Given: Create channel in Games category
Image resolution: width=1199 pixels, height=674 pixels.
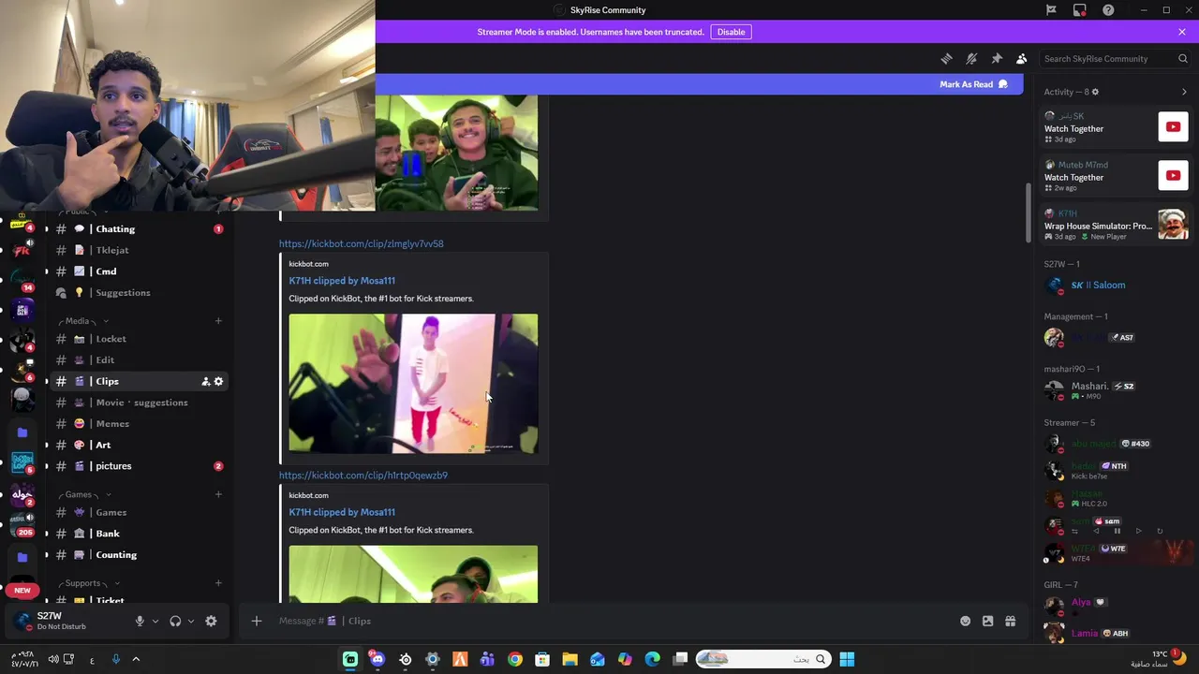Looking at the screenshot, I should [218, 494].
